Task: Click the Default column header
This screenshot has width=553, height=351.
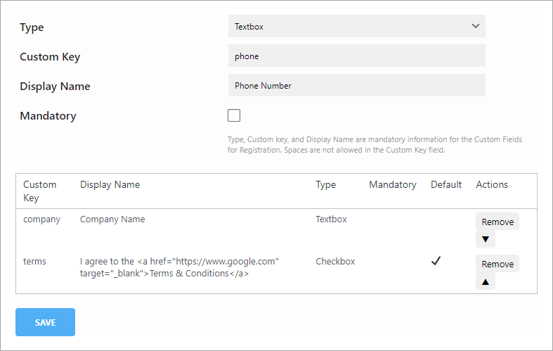Action: tap(446, 185)
